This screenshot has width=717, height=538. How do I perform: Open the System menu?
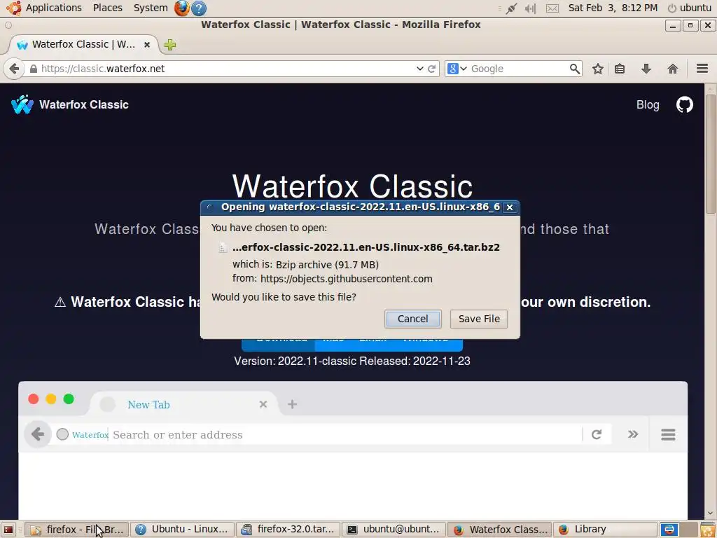pyautogui.click(x=151, y=8)
